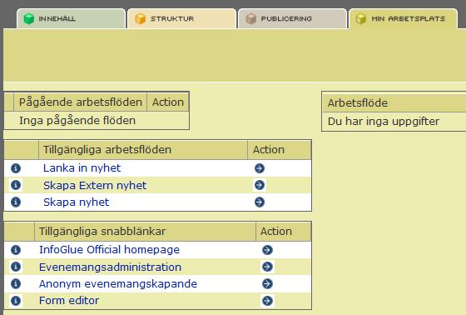Launch Form editor via arrow icon
Image resolution: width=466 pixels, height=315 pixels.
(267, 301)
